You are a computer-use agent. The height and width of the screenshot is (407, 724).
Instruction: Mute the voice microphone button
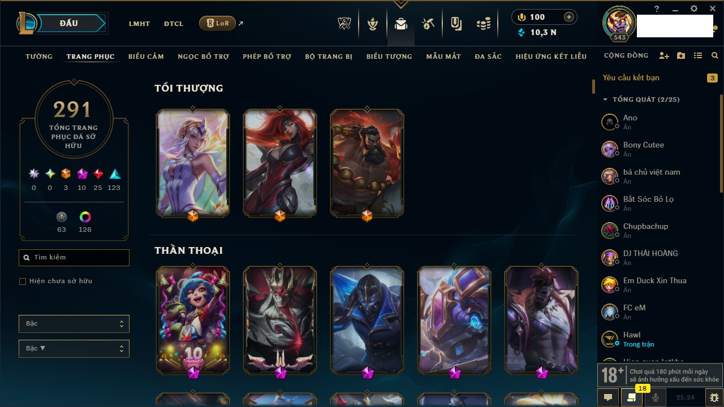(x=656, y=397)
